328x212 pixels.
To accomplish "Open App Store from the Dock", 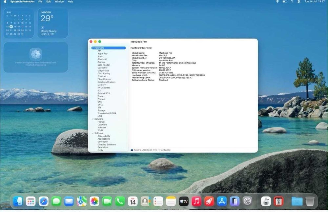I will tap(222, 202).
